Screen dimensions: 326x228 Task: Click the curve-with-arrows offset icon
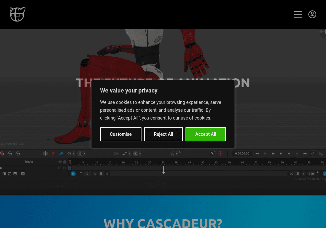(x=172, y=154)
